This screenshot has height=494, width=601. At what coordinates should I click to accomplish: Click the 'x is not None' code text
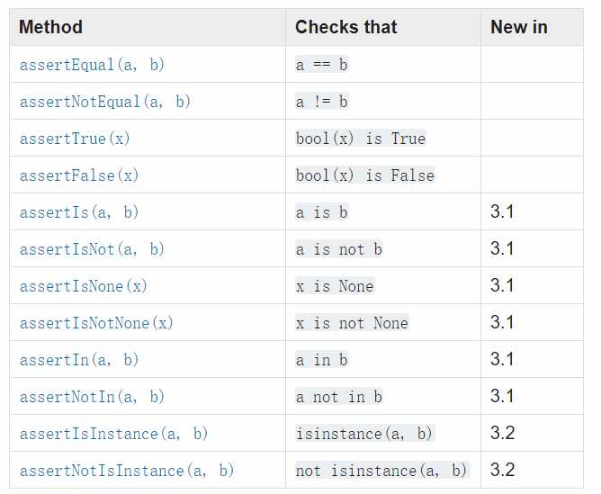(352, 323)
